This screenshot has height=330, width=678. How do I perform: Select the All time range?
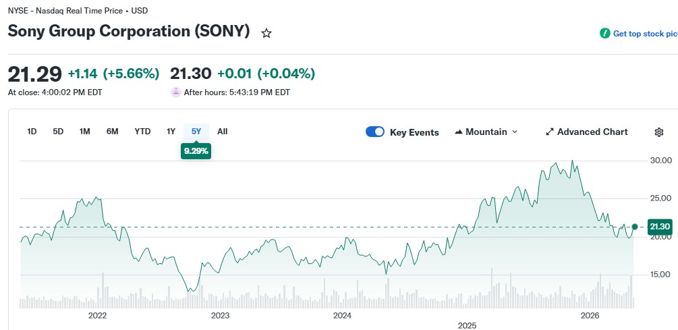(x=222, y=132)
